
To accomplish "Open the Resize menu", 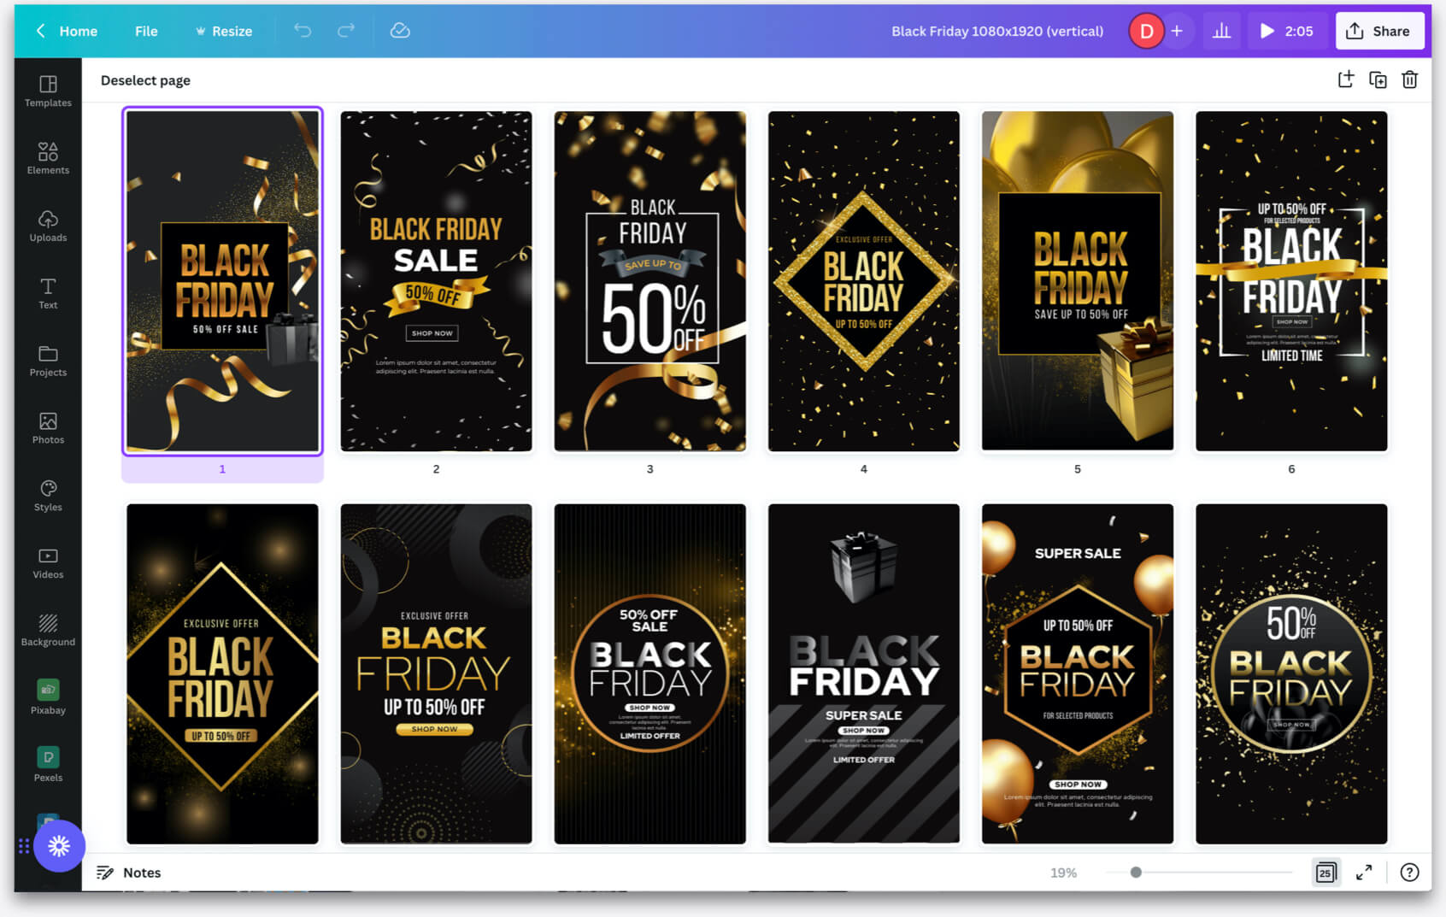I will coord(223,31).
